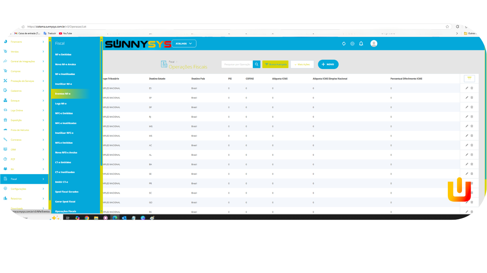Click the user profile avatar

(374, 44)
